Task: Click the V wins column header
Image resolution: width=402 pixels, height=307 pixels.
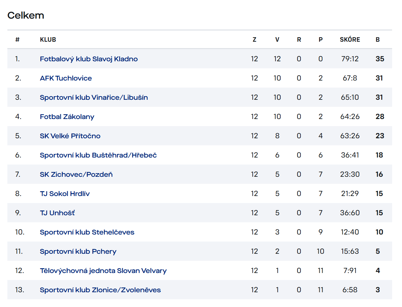Action: pyautogui.click(x=277, y=40)
